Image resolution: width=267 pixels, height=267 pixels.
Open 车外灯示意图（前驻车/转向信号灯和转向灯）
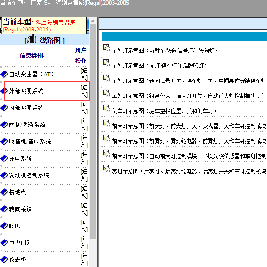[165, 51]
